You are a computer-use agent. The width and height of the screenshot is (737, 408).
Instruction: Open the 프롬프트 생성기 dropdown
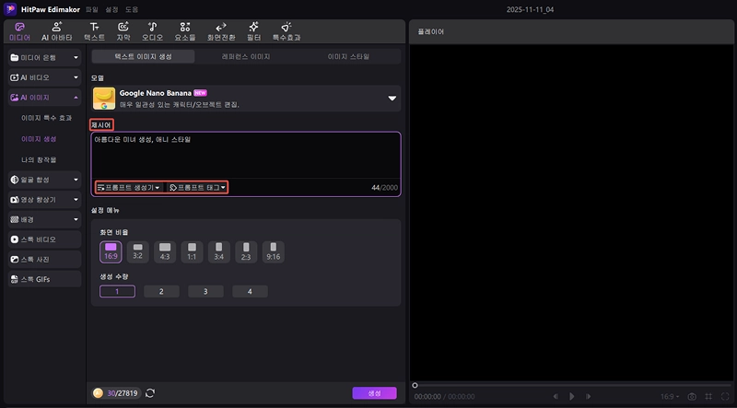tap(129, 188)
